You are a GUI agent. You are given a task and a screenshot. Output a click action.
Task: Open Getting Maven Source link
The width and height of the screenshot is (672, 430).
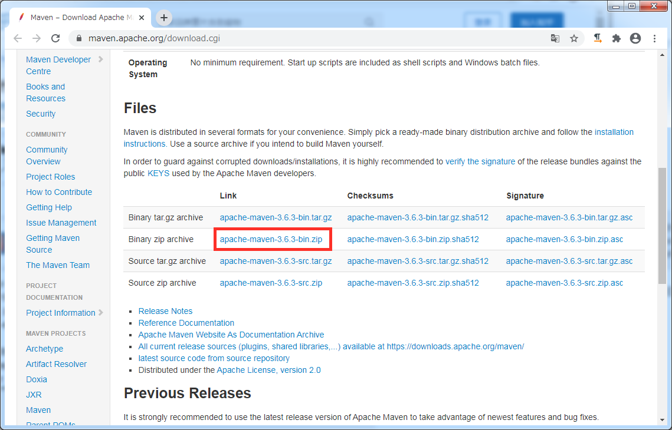coord(53,244)
